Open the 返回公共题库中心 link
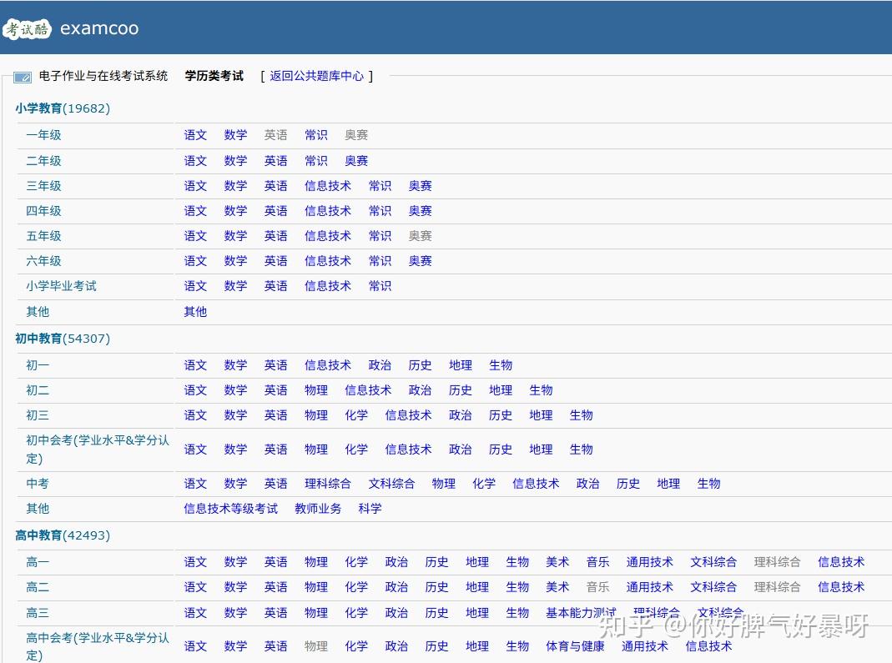Image resolution: width=892 pixels, height=663 pixels. (316, 76)
